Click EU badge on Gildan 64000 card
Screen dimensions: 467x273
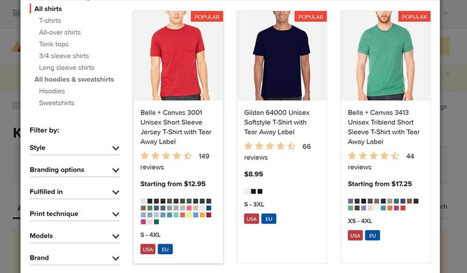(x=269, y=219)
